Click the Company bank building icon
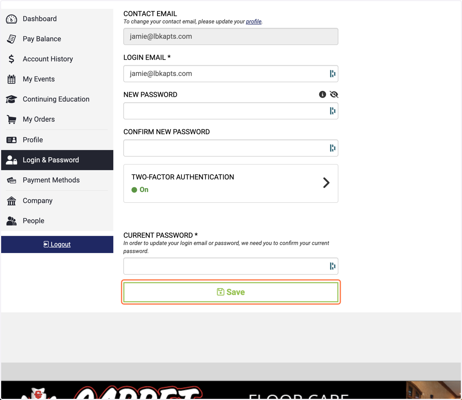 pos(12,201)
